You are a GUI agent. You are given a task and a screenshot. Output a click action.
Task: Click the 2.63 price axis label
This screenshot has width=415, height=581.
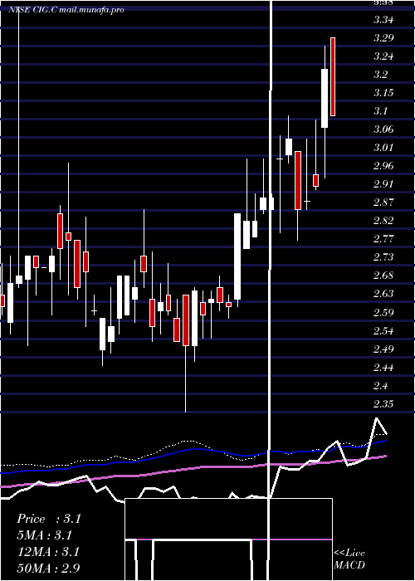(383, 294)
